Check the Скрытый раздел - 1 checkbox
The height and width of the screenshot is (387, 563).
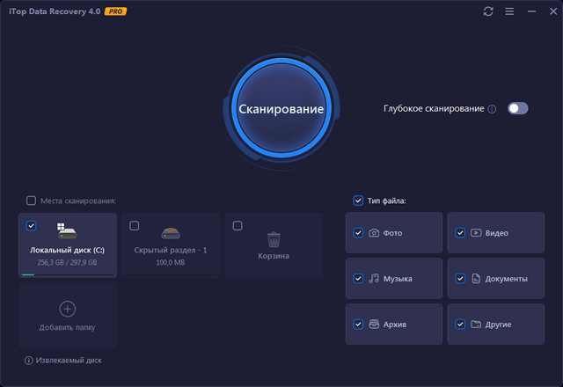(x=135, y=226)
